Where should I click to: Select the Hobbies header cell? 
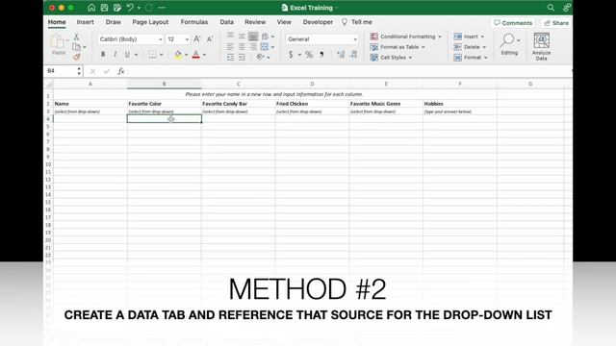(x=460, y=104)
